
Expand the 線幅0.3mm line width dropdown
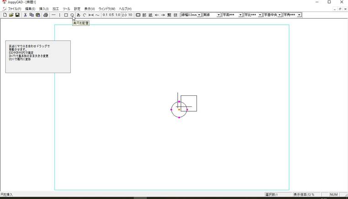click(199, 15)
